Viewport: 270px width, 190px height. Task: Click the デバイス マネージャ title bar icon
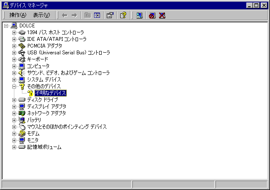tap(6, 5)
